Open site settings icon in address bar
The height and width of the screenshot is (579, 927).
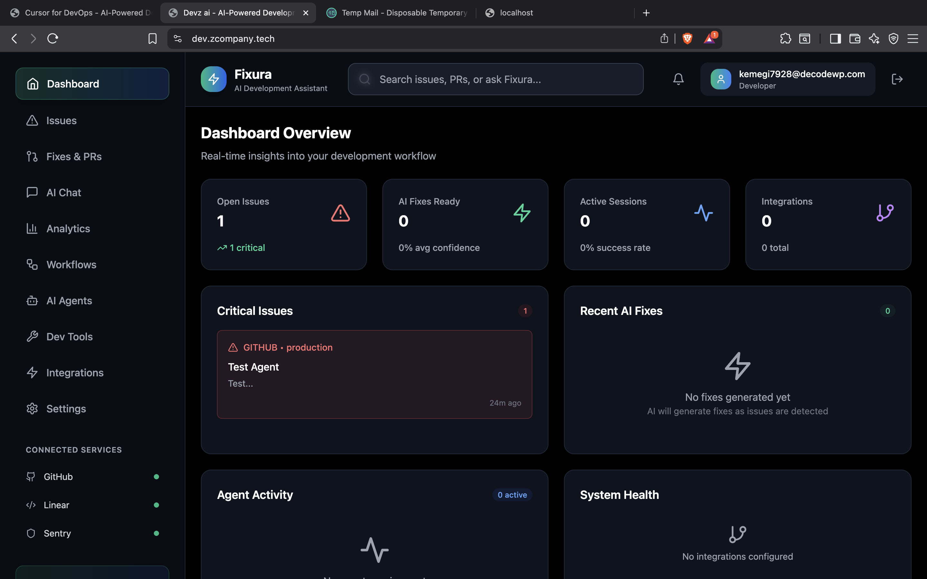pyautogui.click(x=178, y=38)
